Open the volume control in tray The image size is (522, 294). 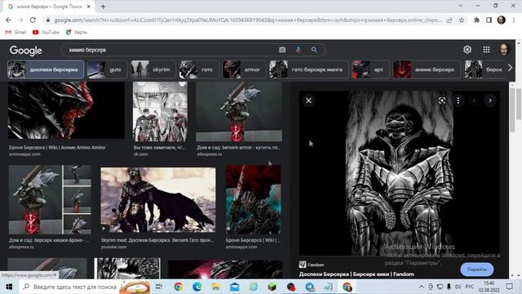tap(458, 287)
